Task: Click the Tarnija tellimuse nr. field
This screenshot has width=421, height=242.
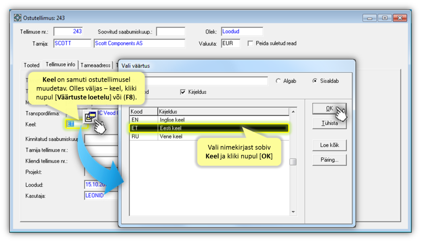Action: tap(101, 150)
